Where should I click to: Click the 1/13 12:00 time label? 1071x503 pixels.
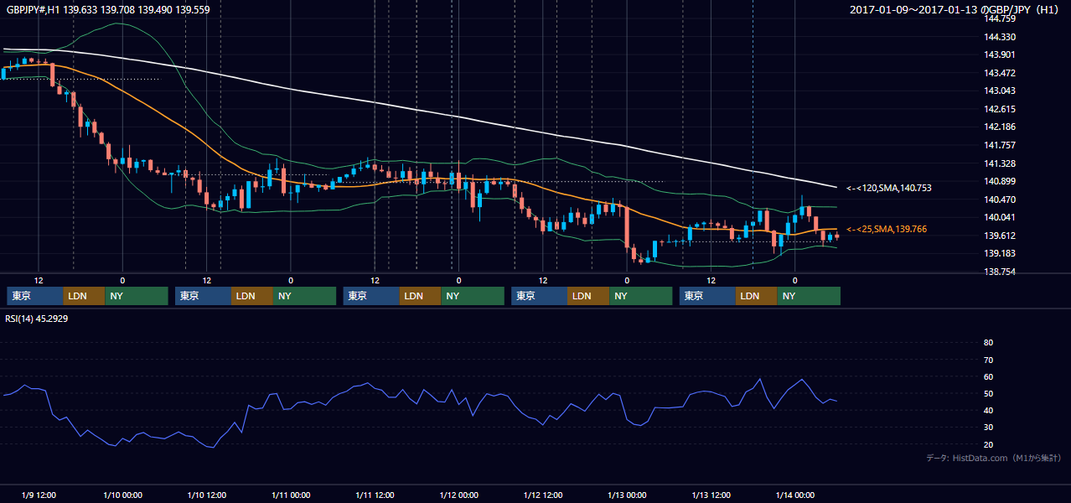pyautogui.click(x=711, y=495)
